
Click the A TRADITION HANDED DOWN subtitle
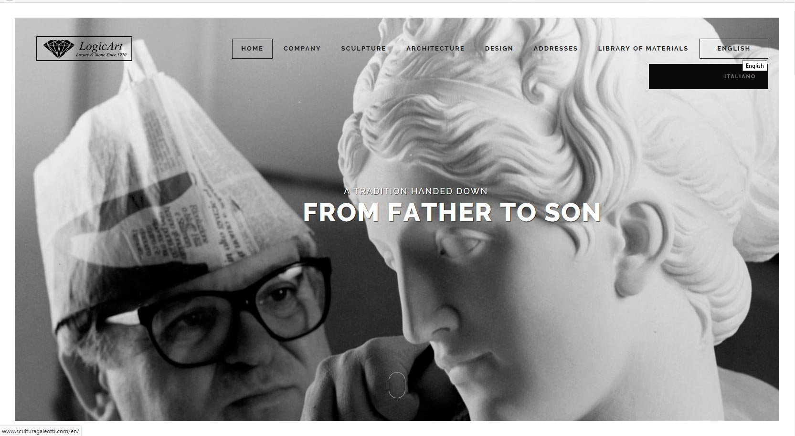(415, 191)
